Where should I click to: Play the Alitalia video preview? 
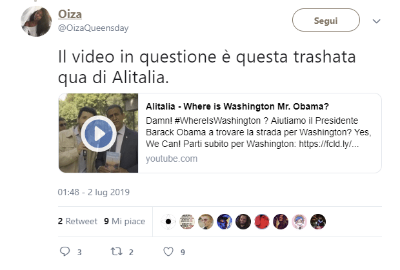[x=99, y=133]
